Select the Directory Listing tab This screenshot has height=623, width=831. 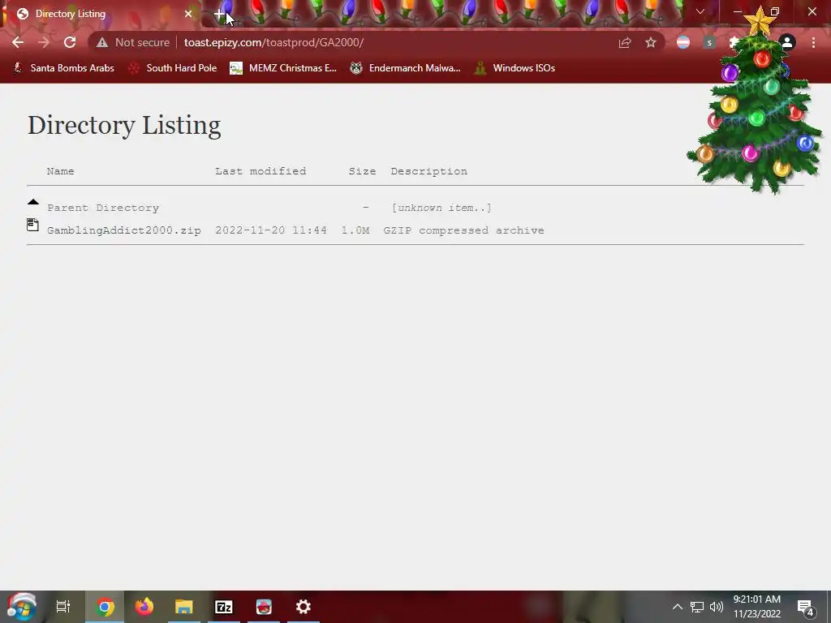click(101, 14)
